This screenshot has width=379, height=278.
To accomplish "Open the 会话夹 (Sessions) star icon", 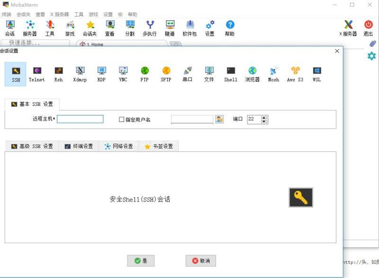I will [90, 28].
